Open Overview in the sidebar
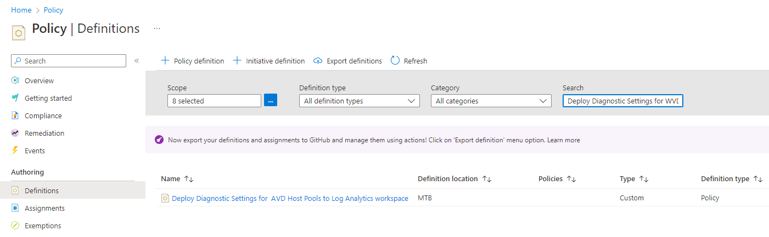The height and width of the screenshot is (237, 769). [39, 80]
